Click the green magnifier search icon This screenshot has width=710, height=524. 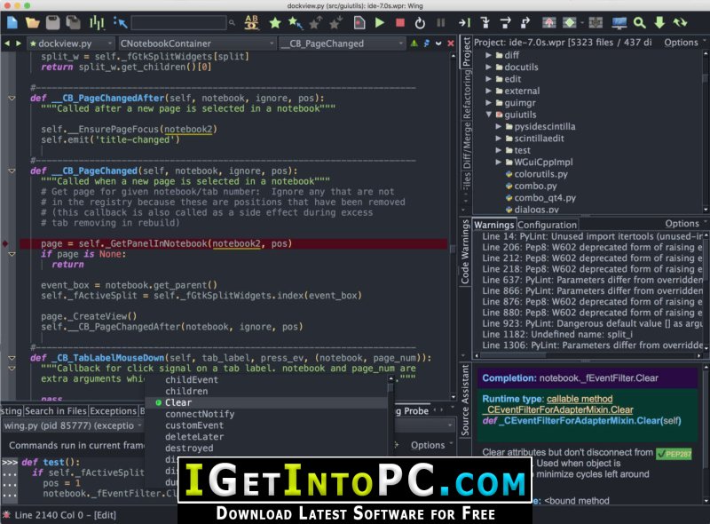639,22
